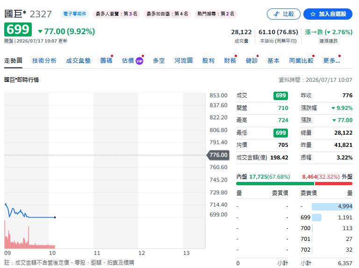The height and width of the screenshot is (268, 359).
Task: Switch to the 股利 tab
Action: click(x=208, y=60)
